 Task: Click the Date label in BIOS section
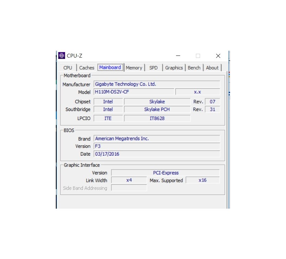pyautogui.click(x=85, y=154)
